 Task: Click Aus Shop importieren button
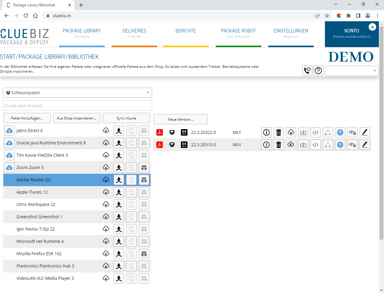77,118
